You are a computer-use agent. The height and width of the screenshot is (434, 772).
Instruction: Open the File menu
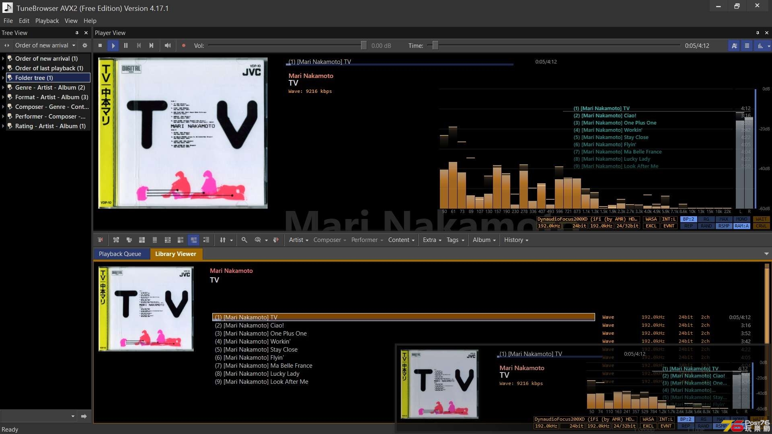click(8, 21)
